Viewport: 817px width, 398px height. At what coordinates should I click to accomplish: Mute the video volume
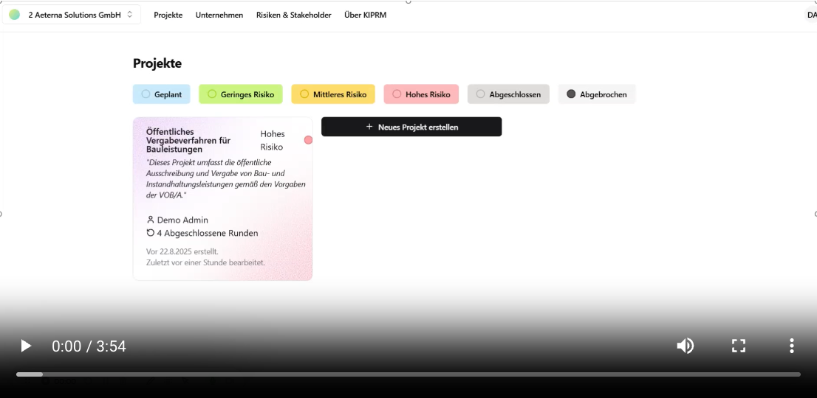pyautogui.click(x=685, y=346)
